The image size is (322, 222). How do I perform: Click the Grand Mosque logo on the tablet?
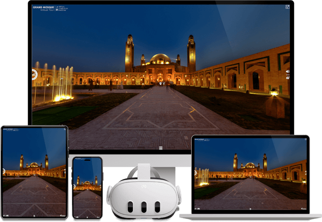[8, 130]
